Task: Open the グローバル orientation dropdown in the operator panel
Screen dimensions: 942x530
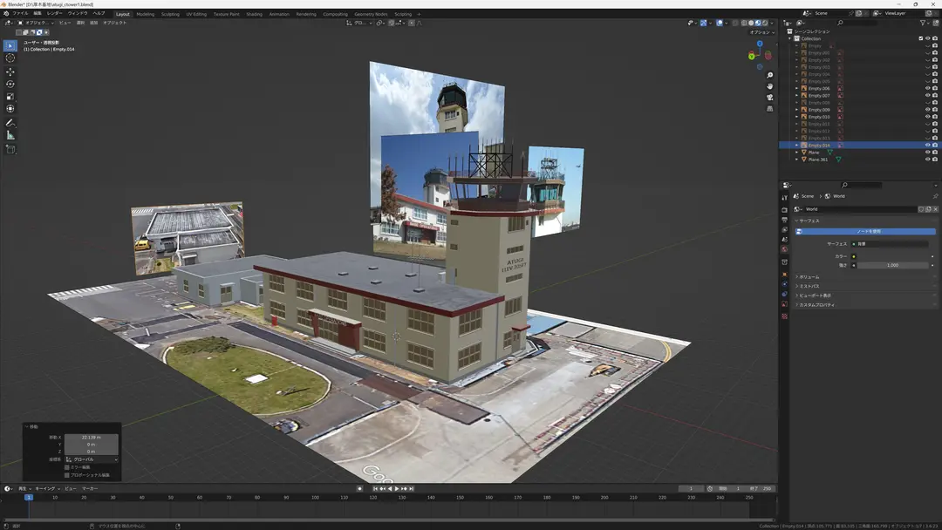Action: pos(92,459)
